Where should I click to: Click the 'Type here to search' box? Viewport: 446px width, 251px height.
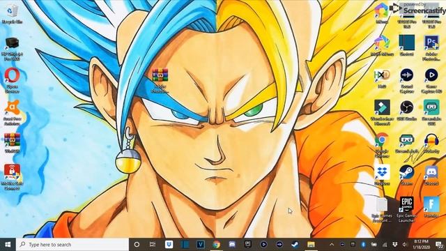[x=72, y=245]
